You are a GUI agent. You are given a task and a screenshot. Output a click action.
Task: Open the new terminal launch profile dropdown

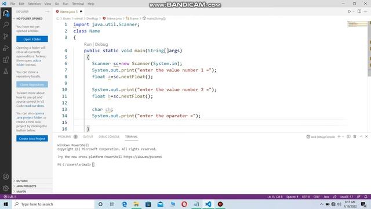pyautogui.click(x=343, y=136)
